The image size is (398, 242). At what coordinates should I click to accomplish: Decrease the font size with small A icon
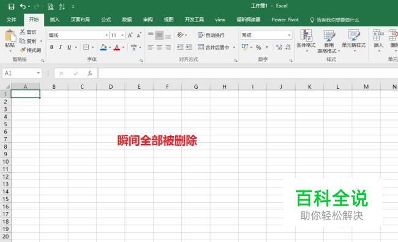click(x=138, y=36)
